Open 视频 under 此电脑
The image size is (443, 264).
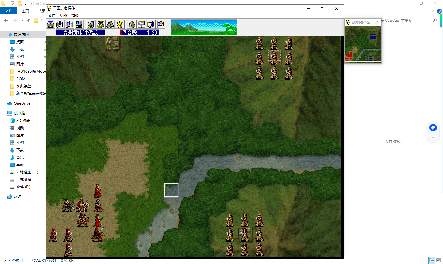pyautogui.click(x=20, y=128)
